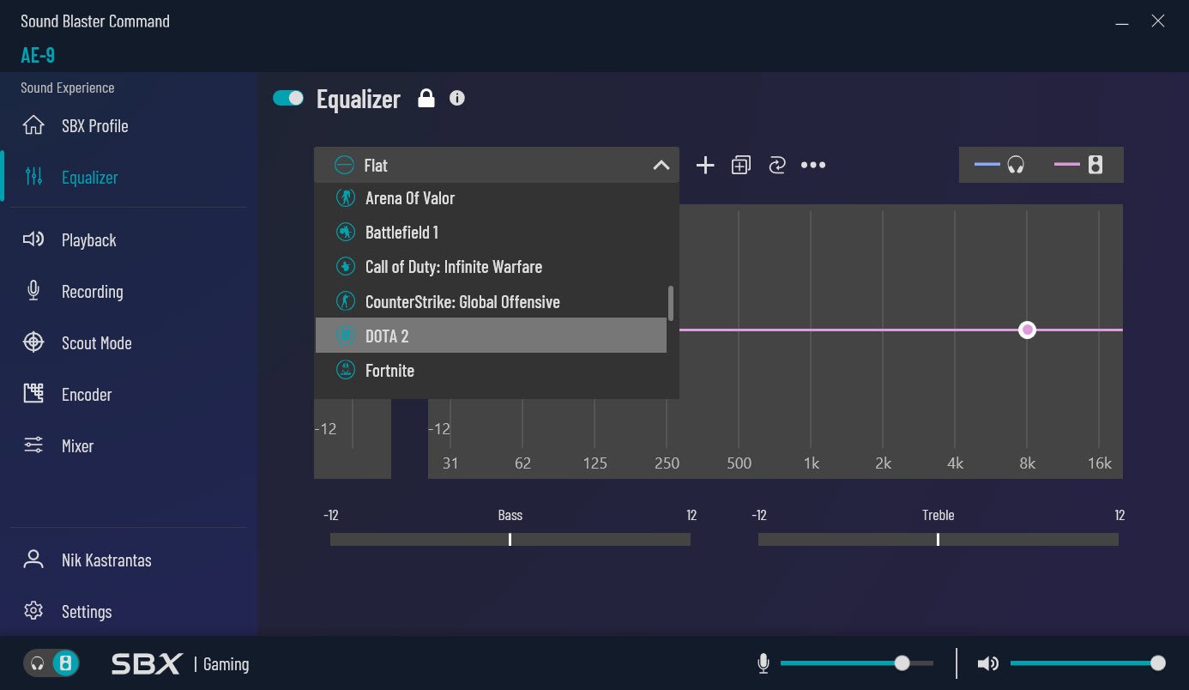The height and width of the screenshot is (690, 1189).
Task: Click the chevron arrow of preset dropdown
Action: click(x=661, y=165)
